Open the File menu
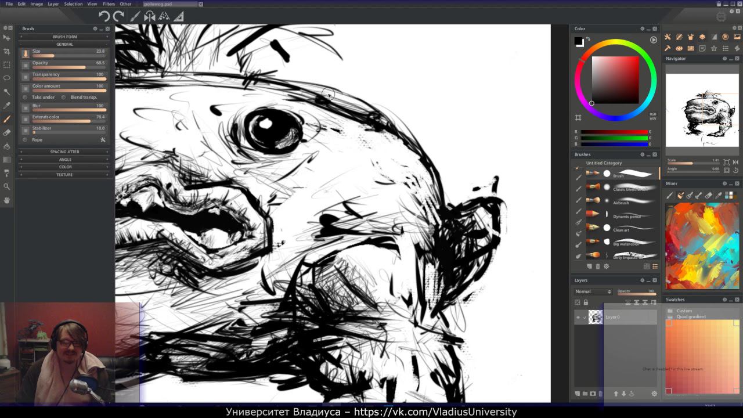Image resolution: width=743 pixels, height=418 pixels. click(x=9, y=4)
